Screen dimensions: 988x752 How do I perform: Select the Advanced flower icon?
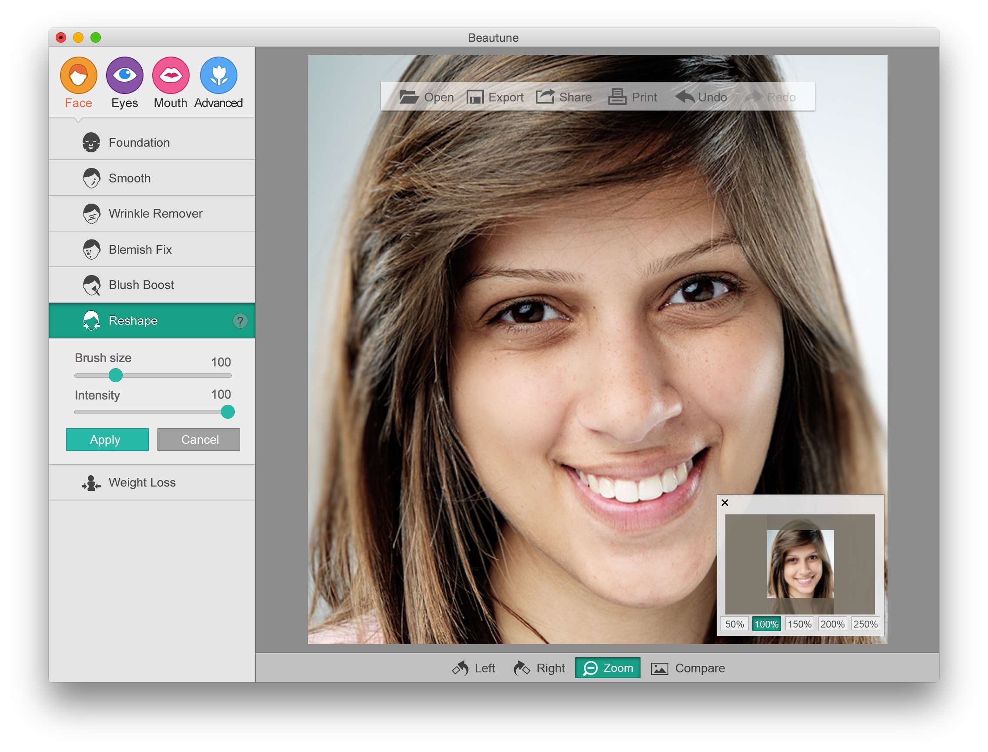[x=218, y=75]
